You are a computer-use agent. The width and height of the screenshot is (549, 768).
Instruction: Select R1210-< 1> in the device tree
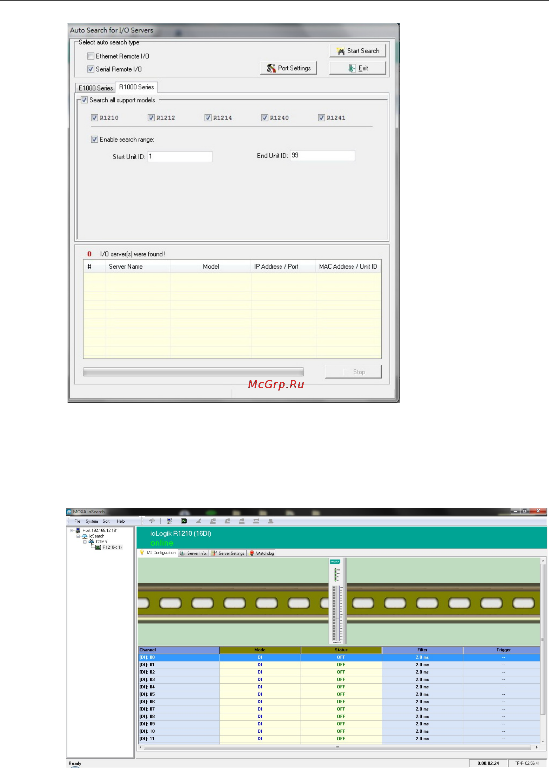pos(112,547)
